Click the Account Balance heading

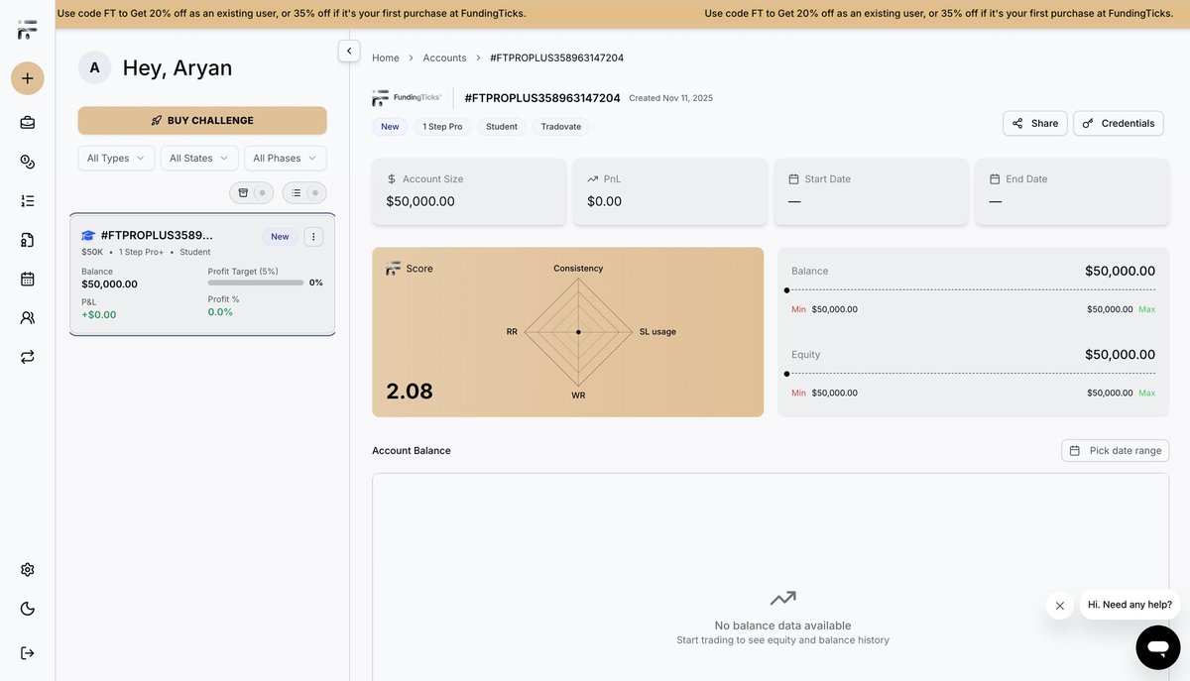point(412,450)
